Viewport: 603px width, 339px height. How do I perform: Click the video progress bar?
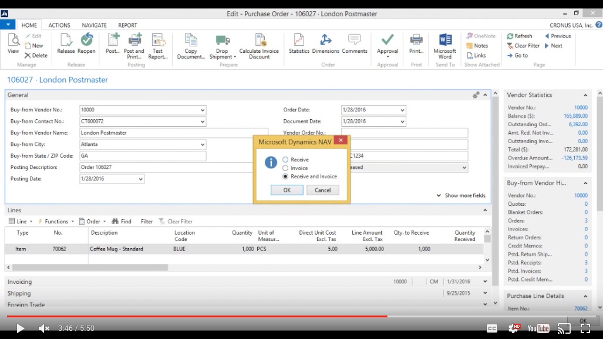click(x=301, y=316)
